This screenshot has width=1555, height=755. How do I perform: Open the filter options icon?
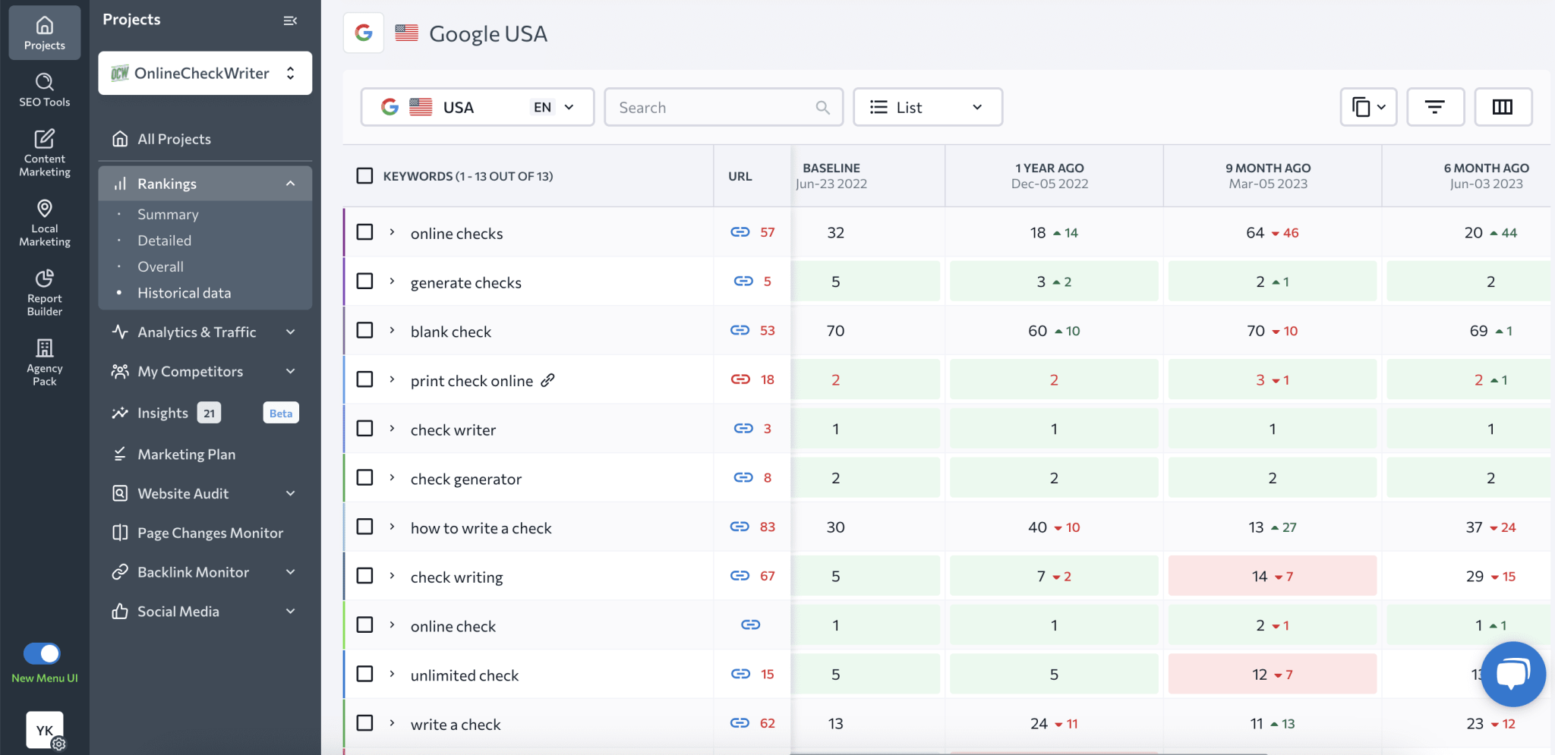coord(1435,107)
